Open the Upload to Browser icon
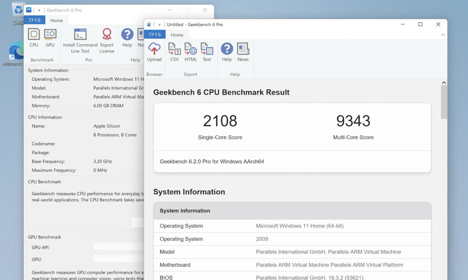The height and width of the screenshot is (280, 468). [x=154, y=51]
